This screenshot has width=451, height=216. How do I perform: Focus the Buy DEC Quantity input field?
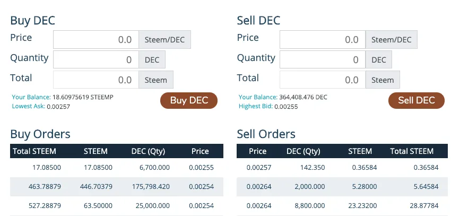96,59
